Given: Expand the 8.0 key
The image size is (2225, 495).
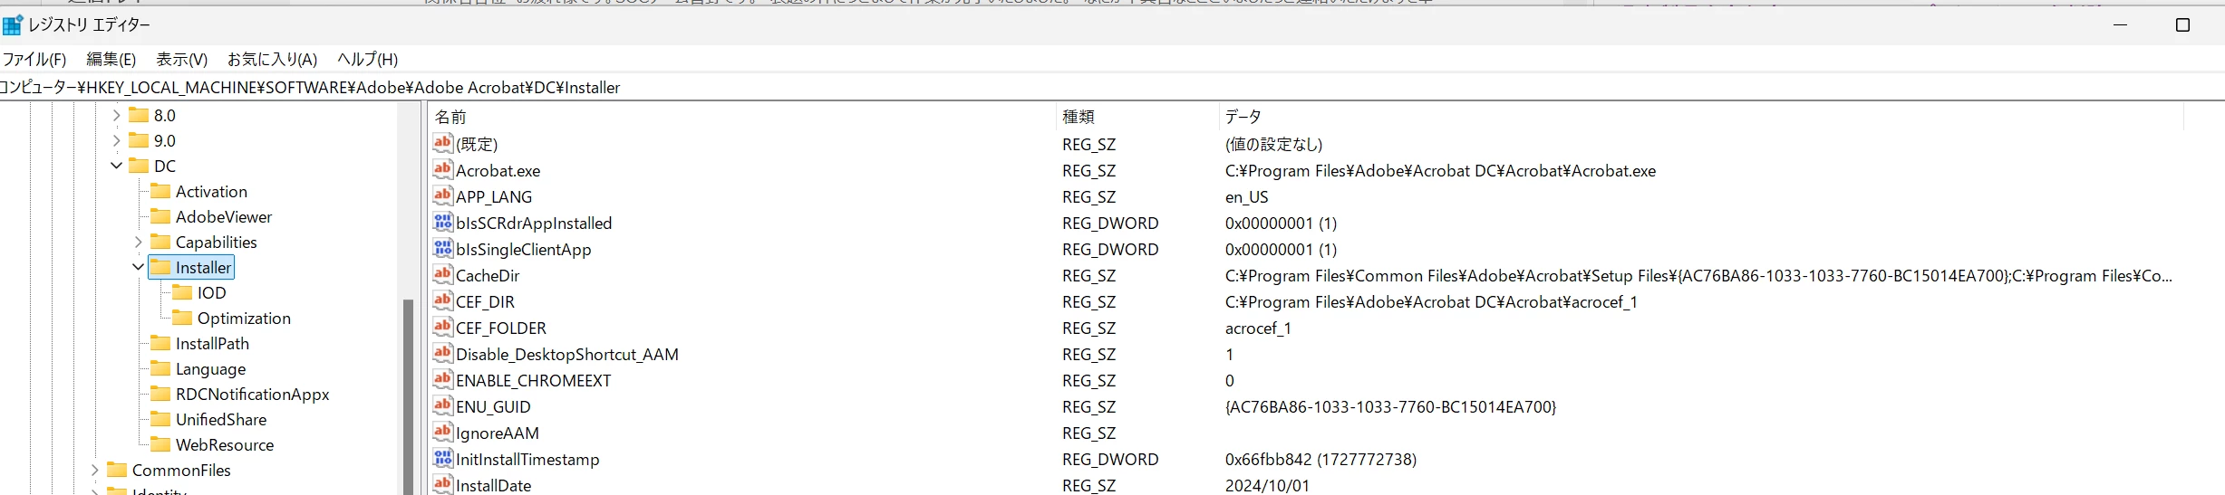Looking at the screenshot, I should click(x=116, y=115).
